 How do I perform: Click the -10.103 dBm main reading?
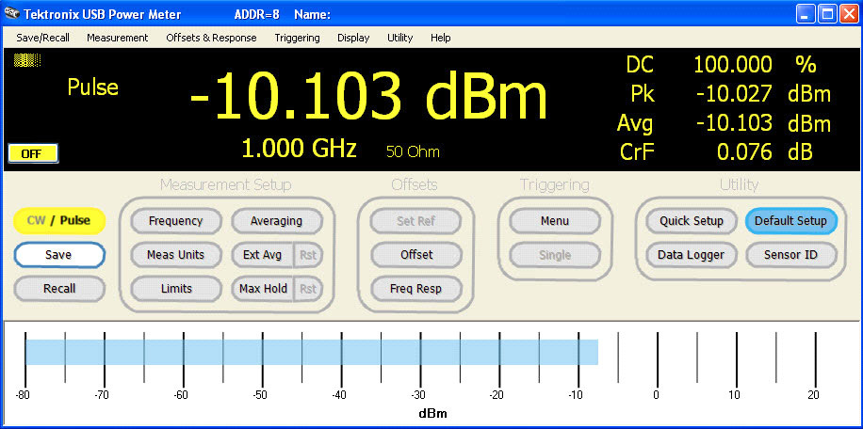(x=368, y=98)
